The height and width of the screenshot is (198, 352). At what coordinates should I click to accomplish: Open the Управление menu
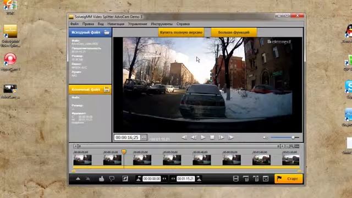pyautogui.click(x=137, y=24)
